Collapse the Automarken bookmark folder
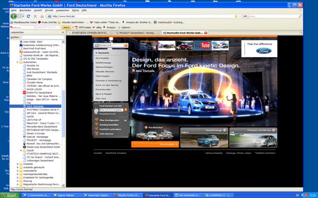 click(18, 62)
